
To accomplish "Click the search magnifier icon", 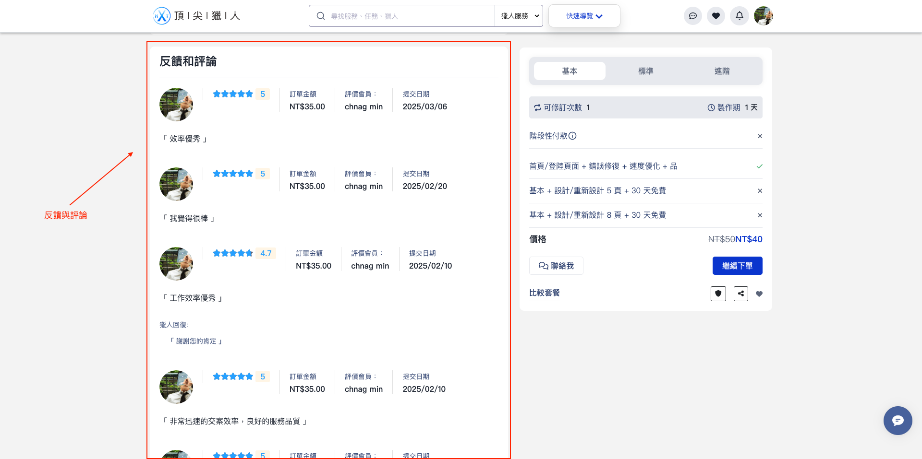I will (x=320, y=16).
